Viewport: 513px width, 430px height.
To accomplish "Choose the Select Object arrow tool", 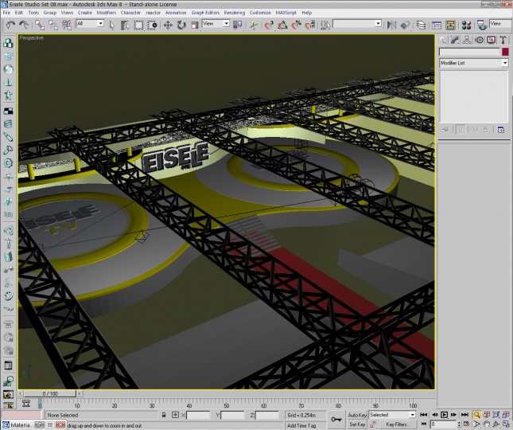I will click(112, 25).
